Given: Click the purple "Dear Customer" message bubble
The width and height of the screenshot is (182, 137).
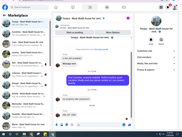Looking at the screenshot, I should 98,80.
